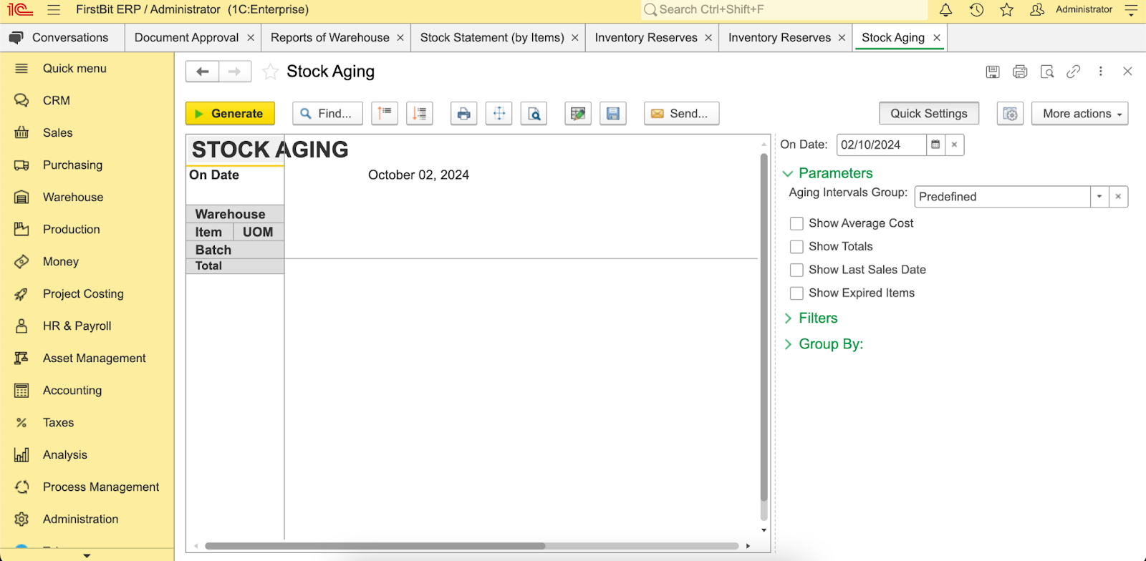The image size is (1146, 561).
Task: Check Show Expired Items option
Action: pyautogui.click(x=796, y=293)
